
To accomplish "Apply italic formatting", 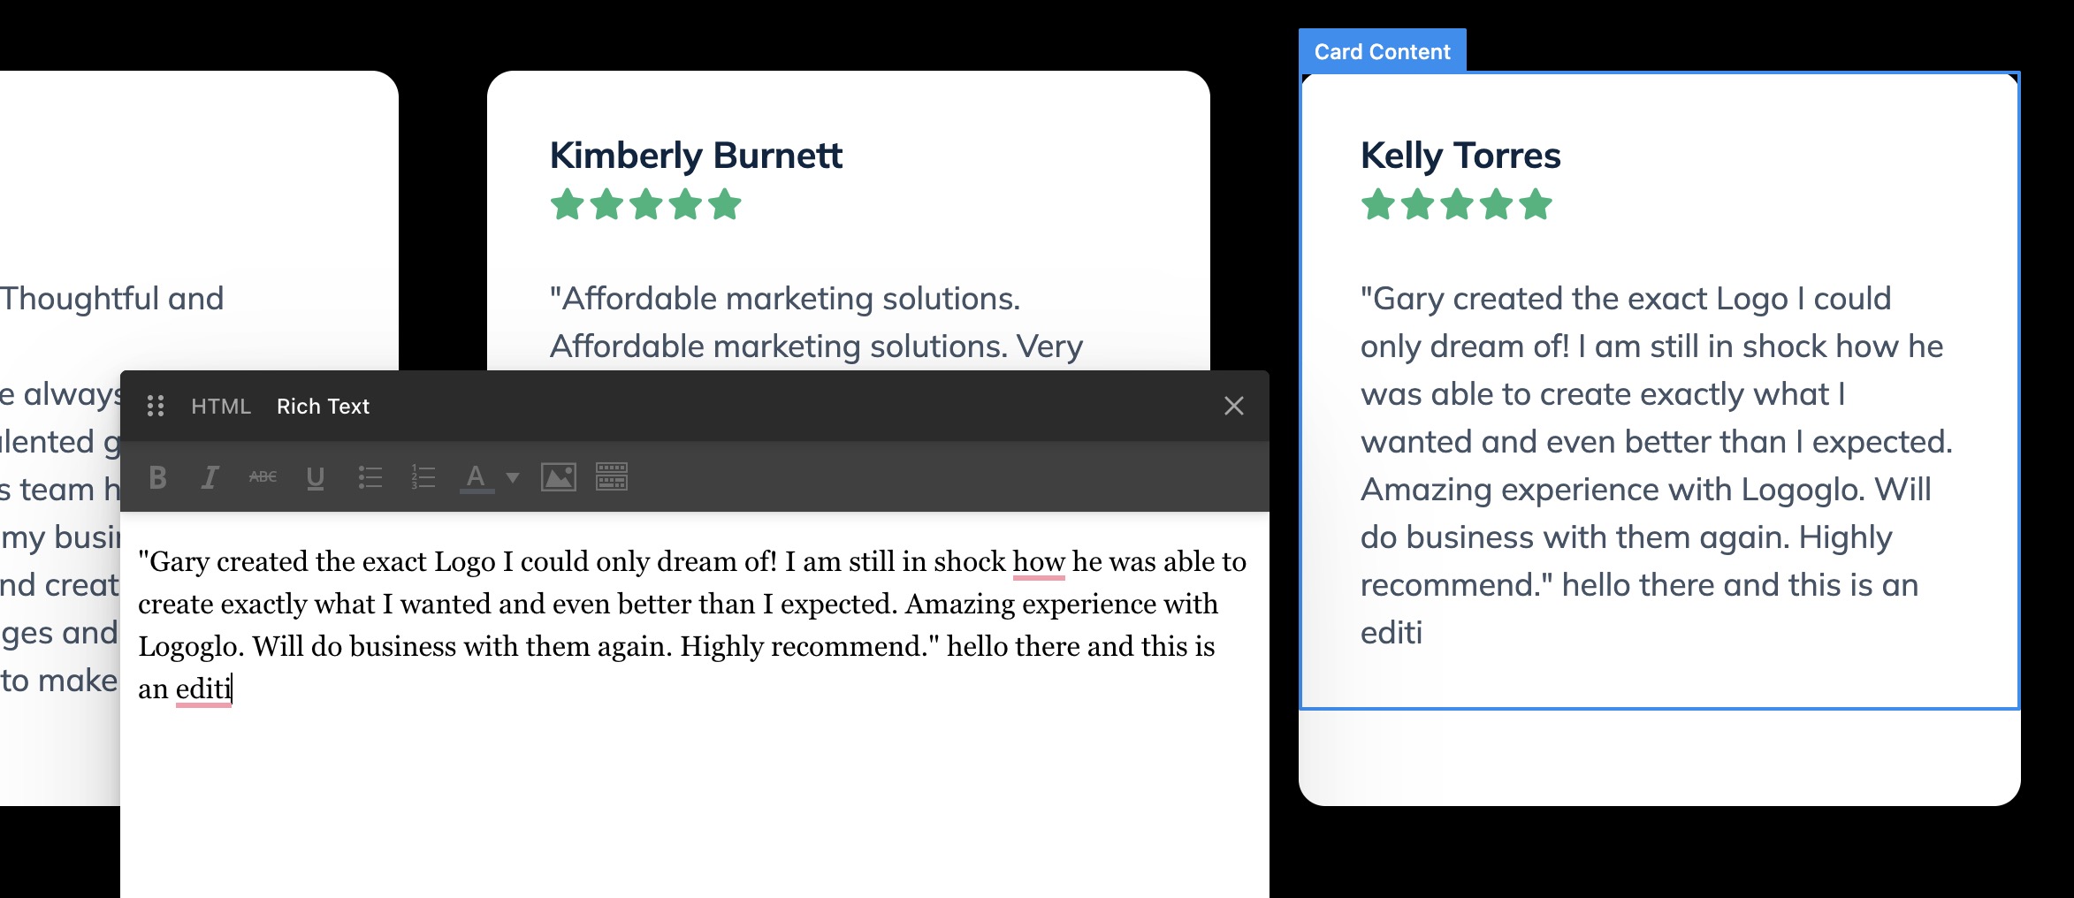I will [210, 478].
